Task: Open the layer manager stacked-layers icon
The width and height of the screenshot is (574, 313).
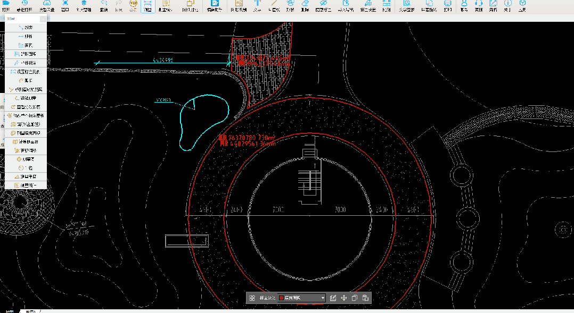Action: [x=84, y=6]
